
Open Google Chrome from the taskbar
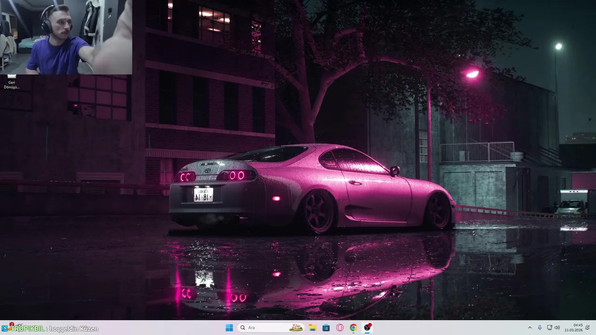pos(353,328)
